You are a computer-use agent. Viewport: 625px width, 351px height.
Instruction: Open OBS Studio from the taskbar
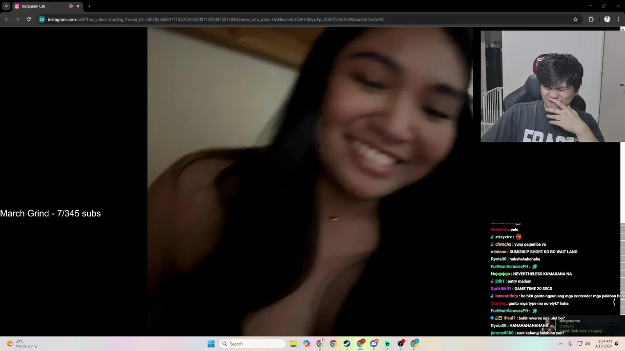401,344
